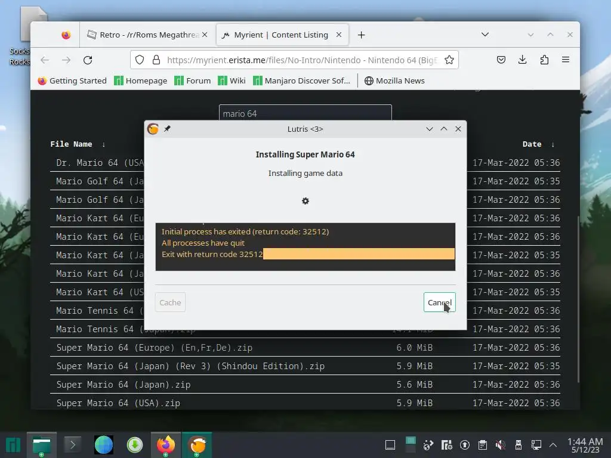Viewport: 611px width, 458px height.
Task: Open the Firefox downloads panel
Action: click(x=523, y=60)
